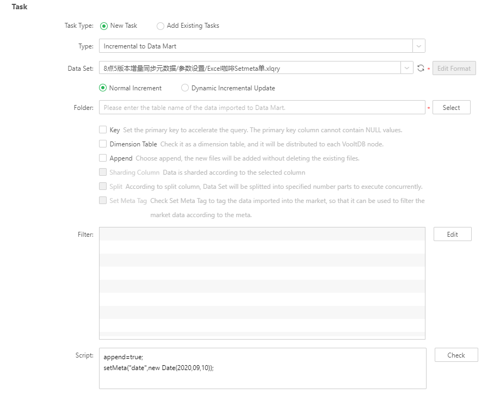Check the Set Meta Tag checkbox
Image resolution: width=500 pixels, height=394 pixels.
[103, 201]
